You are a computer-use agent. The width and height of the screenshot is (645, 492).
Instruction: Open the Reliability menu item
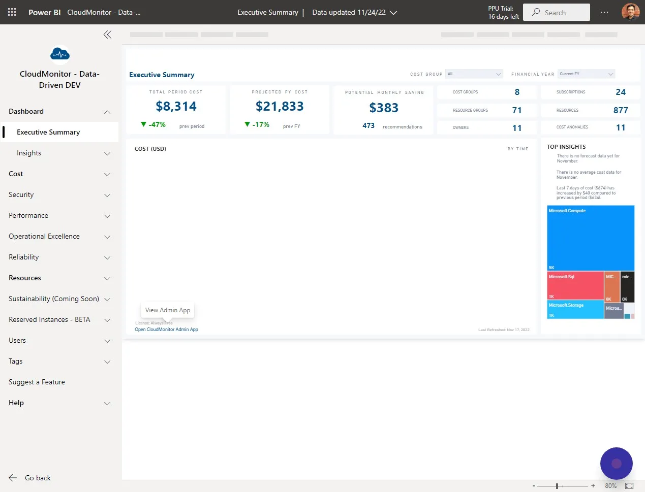[23, 257]
